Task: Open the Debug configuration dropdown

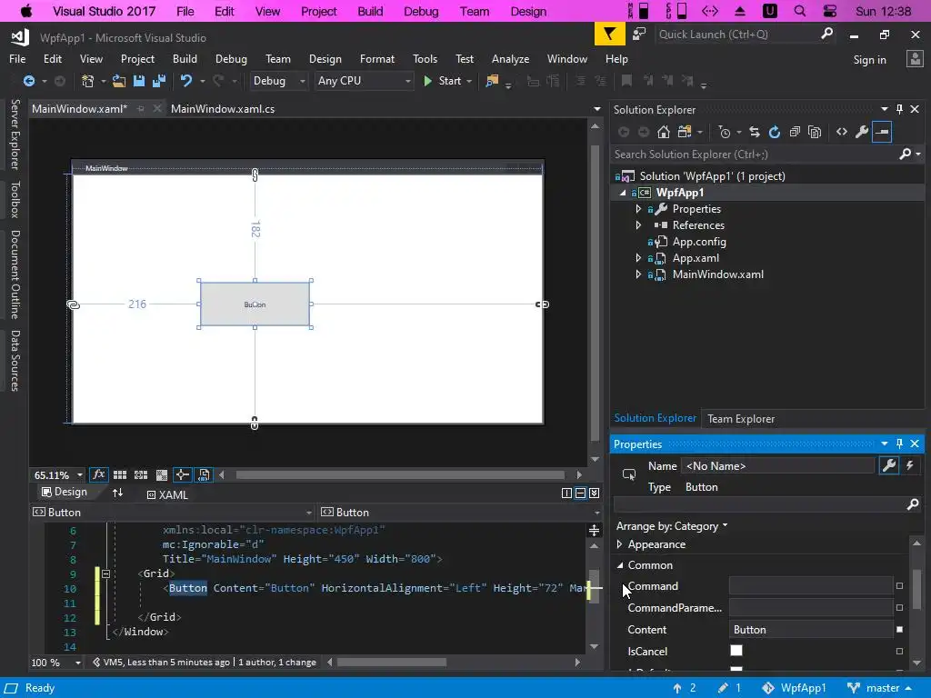Action: [x=278, y=81]
